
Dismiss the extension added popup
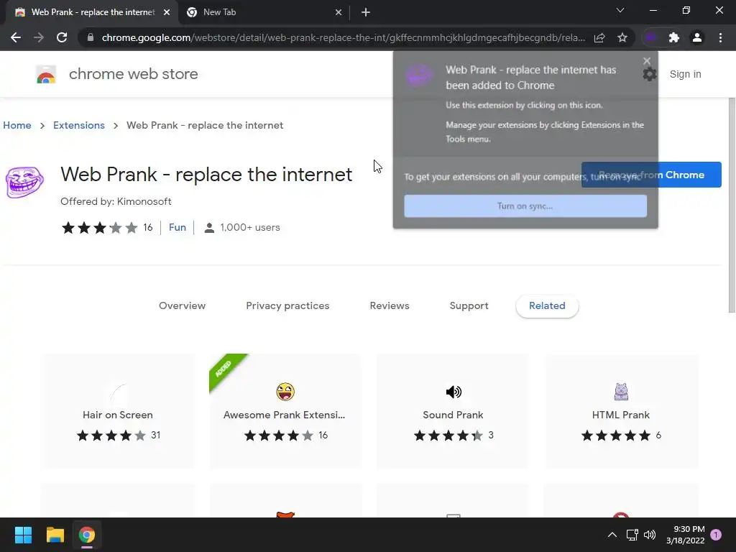click(x=647, y=61)
